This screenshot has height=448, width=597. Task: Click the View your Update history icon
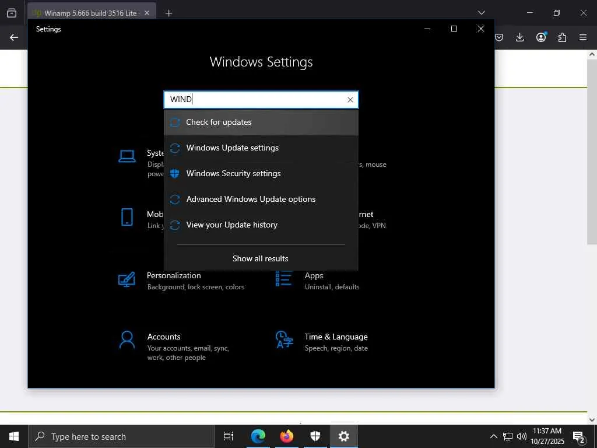point(175,225)
